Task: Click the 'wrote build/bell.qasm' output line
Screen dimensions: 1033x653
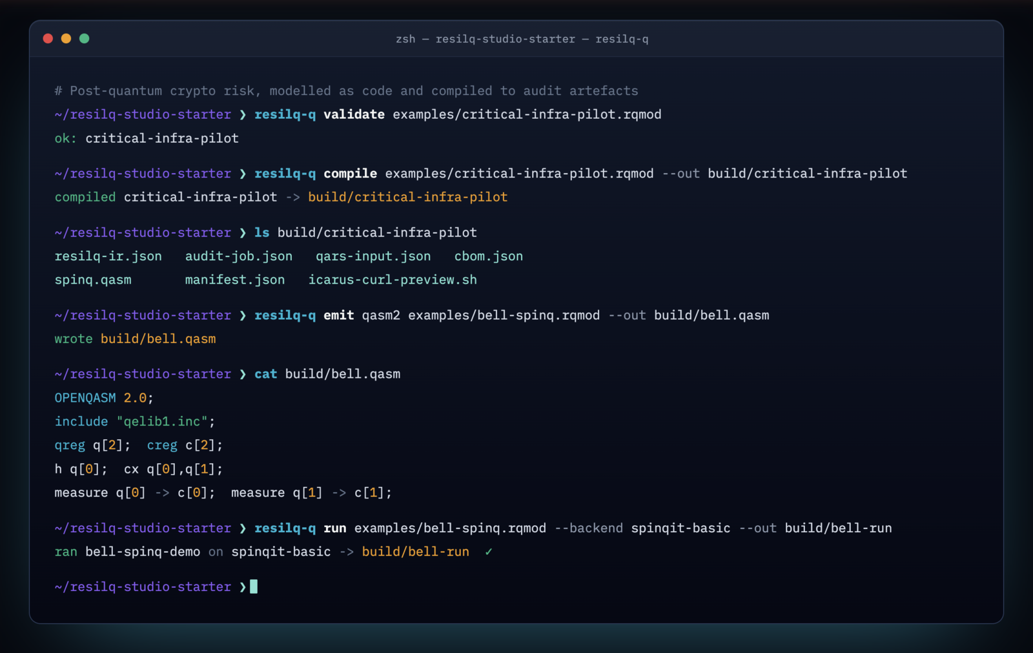Action: (135, 339)
